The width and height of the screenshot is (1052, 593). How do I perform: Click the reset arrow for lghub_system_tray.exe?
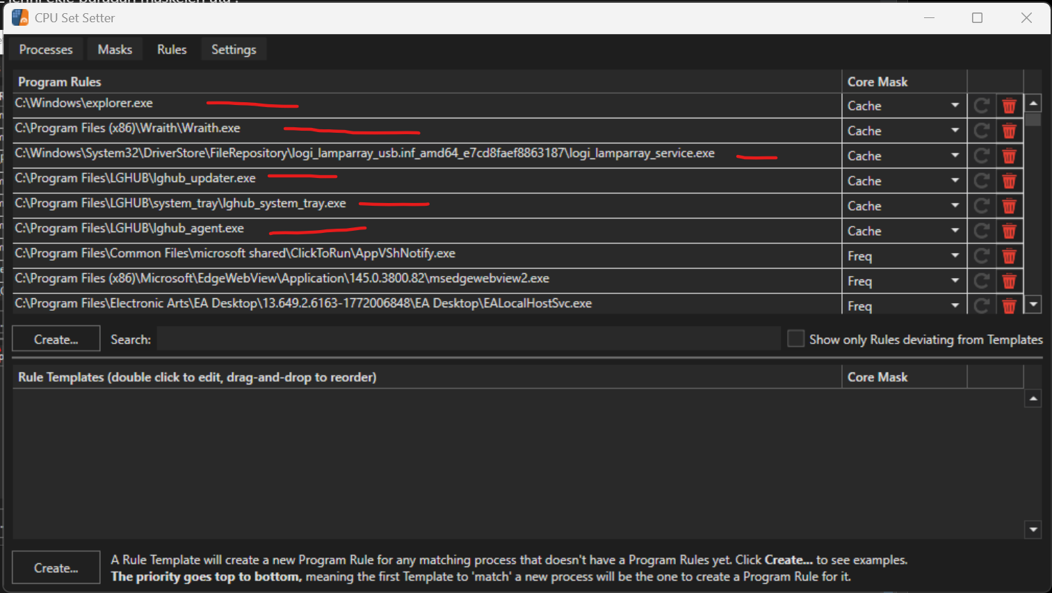click(x=982, y=206)
